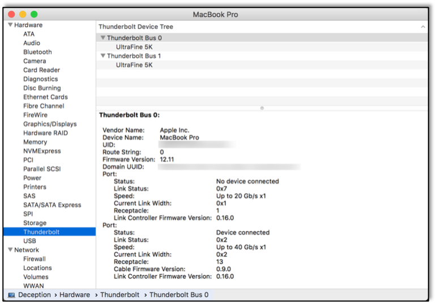Click Deception in the path bar

click(x=35, y=295)
